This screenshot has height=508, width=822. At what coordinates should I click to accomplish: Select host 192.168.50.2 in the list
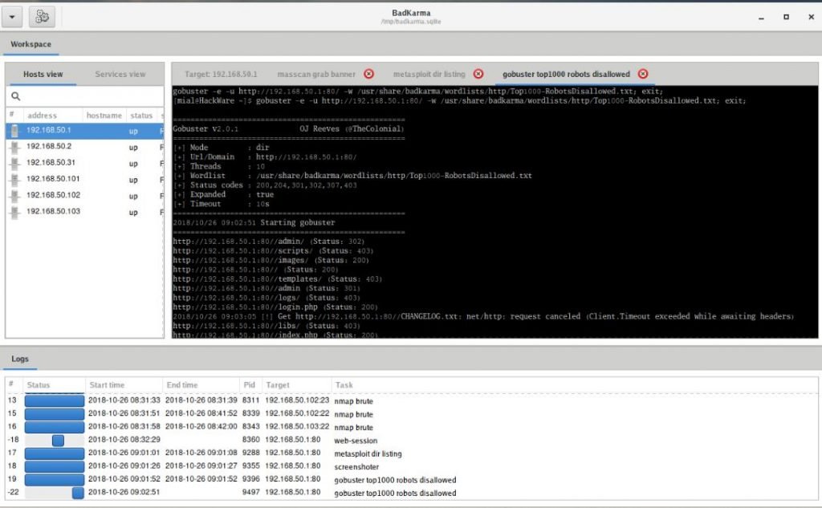point(85,147)
